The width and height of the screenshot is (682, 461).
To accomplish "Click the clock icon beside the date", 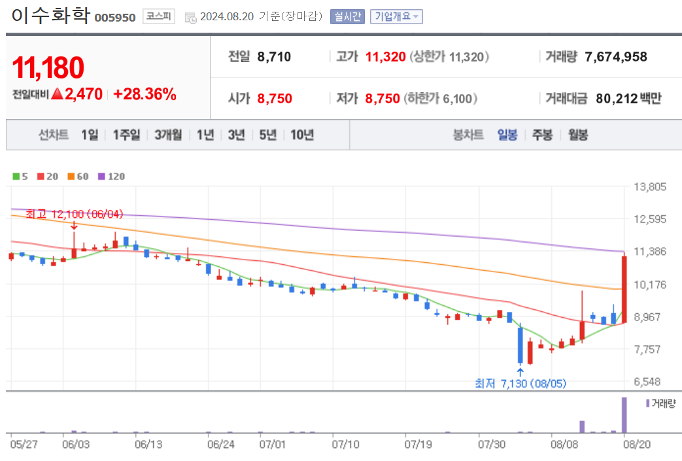I will point(190,18).
